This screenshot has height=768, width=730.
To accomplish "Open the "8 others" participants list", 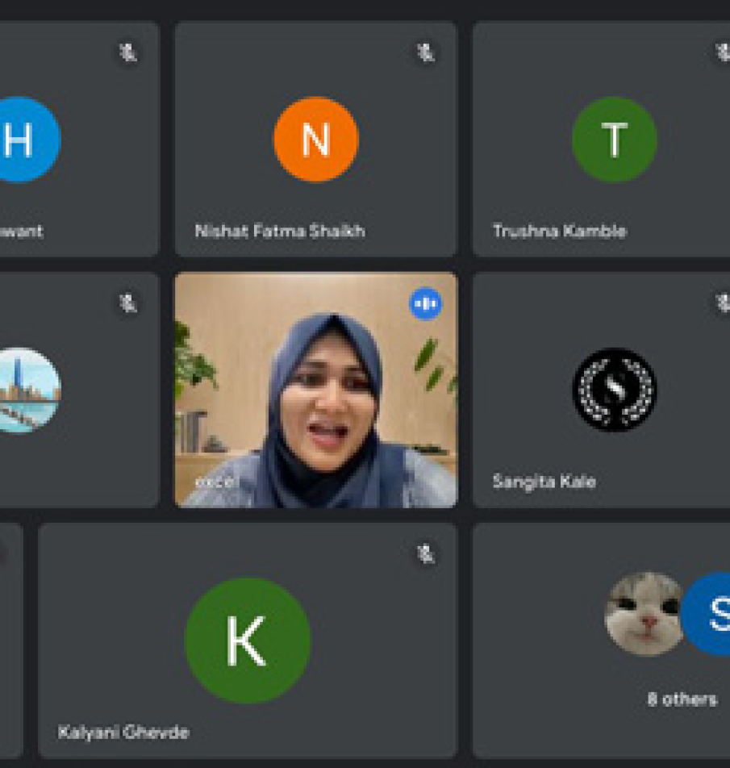I will point(682,699).
